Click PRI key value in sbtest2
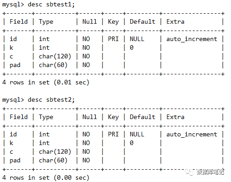 coord(113,134)
